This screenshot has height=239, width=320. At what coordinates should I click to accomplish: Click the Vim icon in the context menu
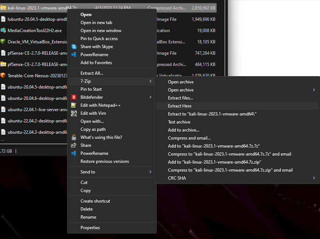click(74, 113)
